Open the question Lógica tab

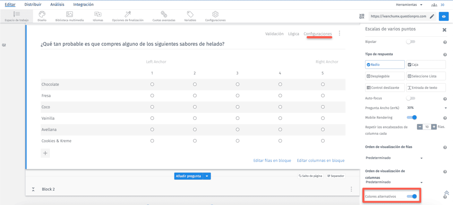coord(294,34)
